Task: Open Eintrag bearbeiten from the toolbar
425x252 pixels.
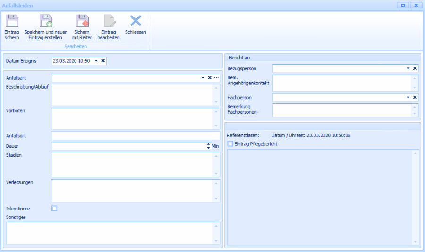Action: (109, 22)
